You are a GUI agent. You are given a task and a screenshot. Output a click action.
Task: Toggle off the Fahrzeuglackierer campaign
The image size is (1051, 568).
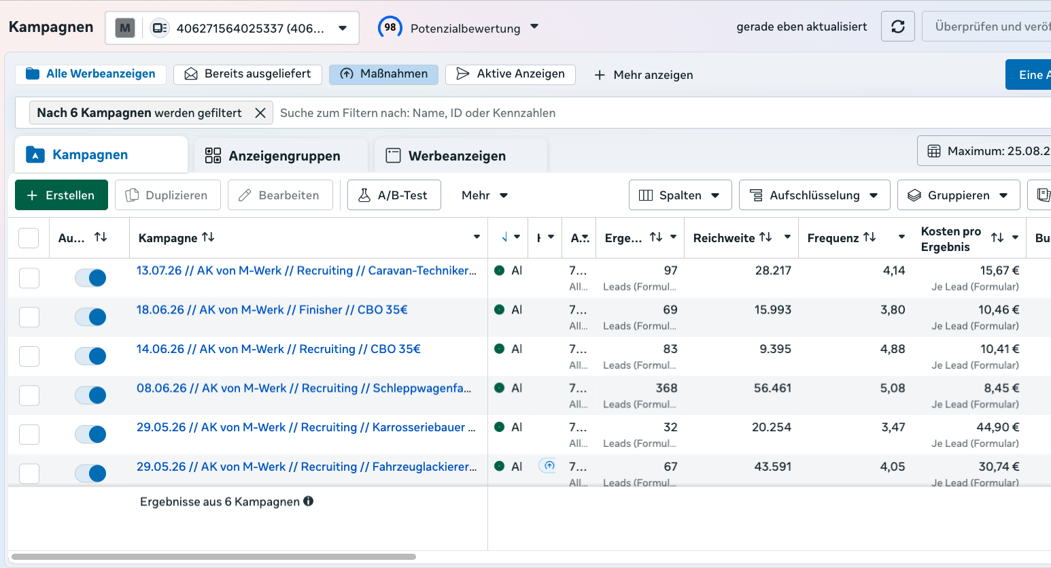click(x=90, y=473)
